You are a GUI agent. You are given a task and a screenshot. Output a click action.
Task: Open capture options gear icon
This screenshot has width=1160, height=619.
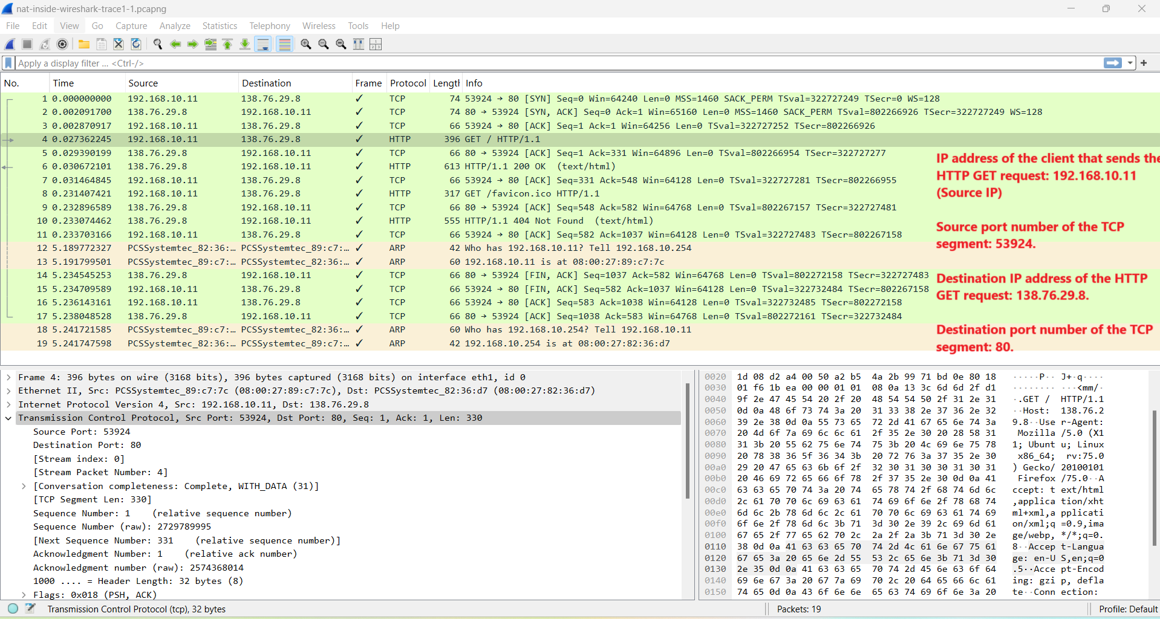pyautogui.click(x=62, y=44)
